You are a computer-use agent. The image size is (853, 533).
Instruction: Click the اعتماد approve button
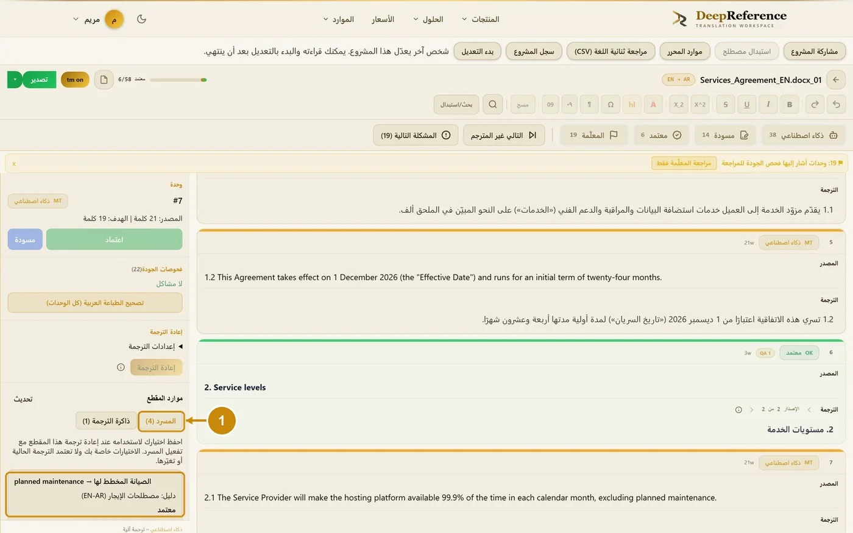click(114, 239)
